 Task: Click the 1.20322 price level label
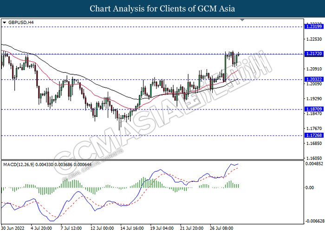(x=314, y=79)
